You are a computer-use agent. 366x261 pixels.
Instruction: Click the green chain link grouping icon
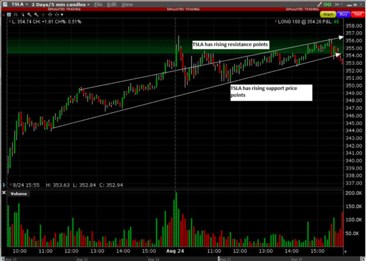pos(327,4)
